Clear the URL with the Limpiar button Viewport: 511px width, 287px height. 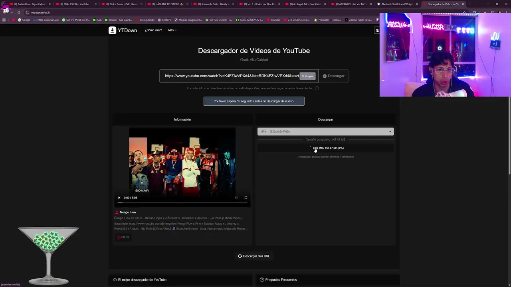point(308,76)
